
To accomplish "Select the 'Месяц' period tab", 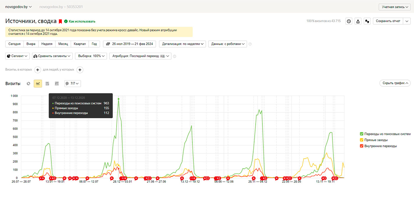I will pyautogui.click(x=63, y=44).
